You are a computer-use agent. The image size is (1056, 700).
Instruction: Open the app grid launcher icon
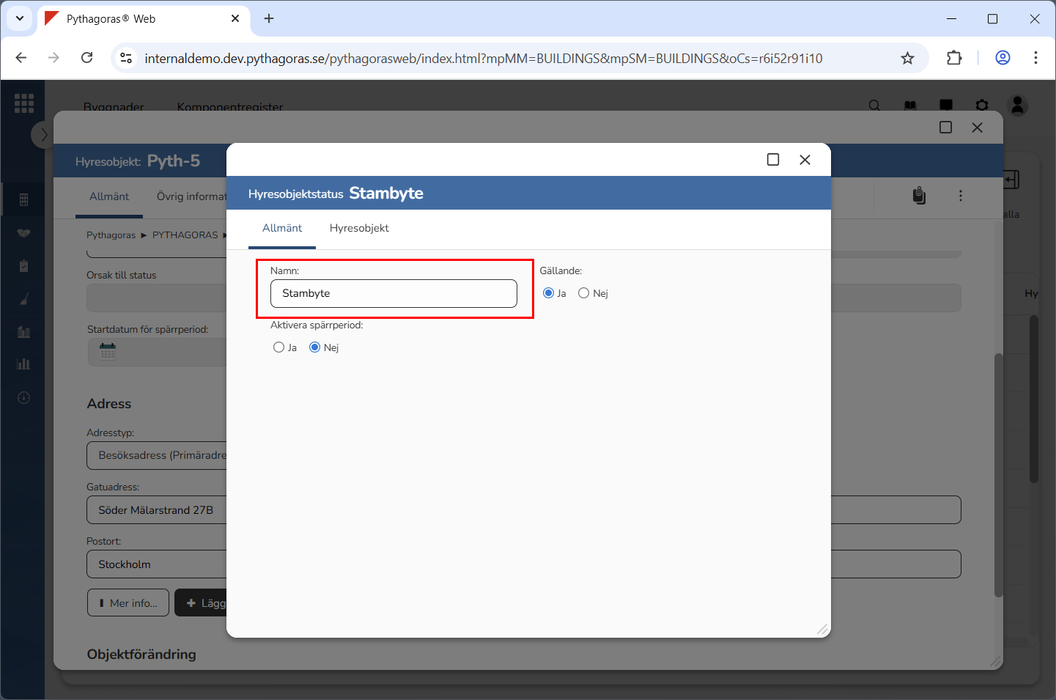24,103
